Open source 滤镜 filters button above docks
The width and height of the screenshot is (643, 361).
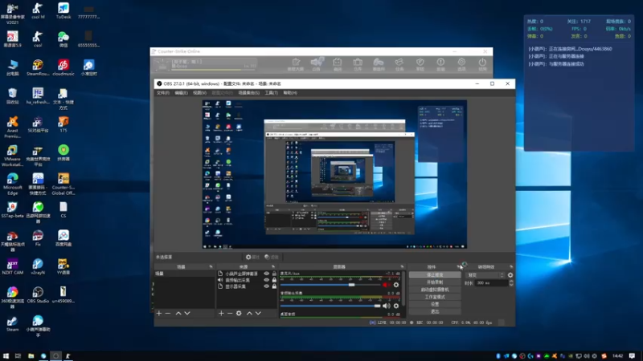[272, 257]
